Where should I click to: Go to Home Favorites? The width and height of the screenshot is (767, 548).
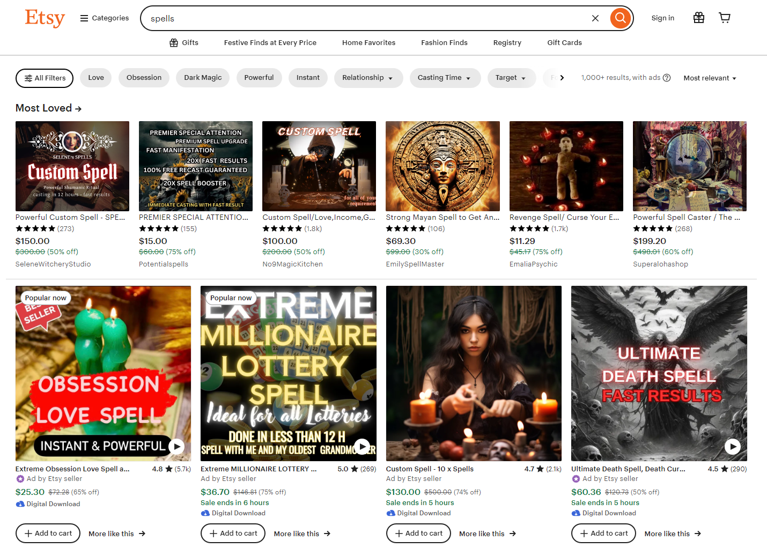tap(369, 43)
